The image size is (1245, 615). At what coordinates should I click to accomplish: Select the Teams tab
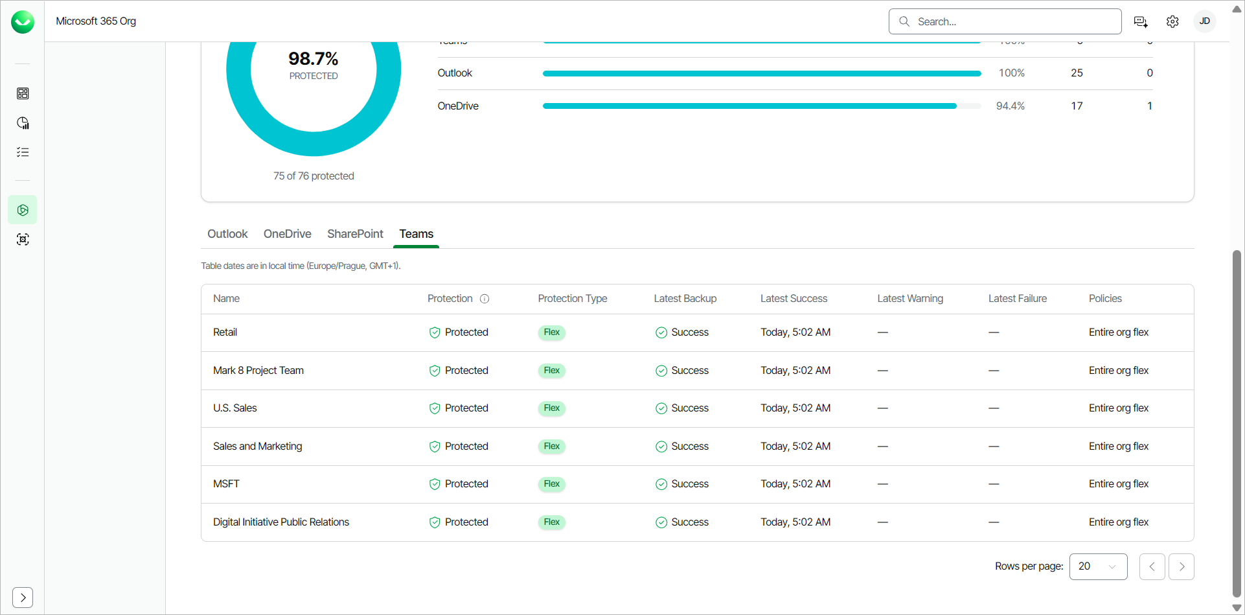coord(417,234)
